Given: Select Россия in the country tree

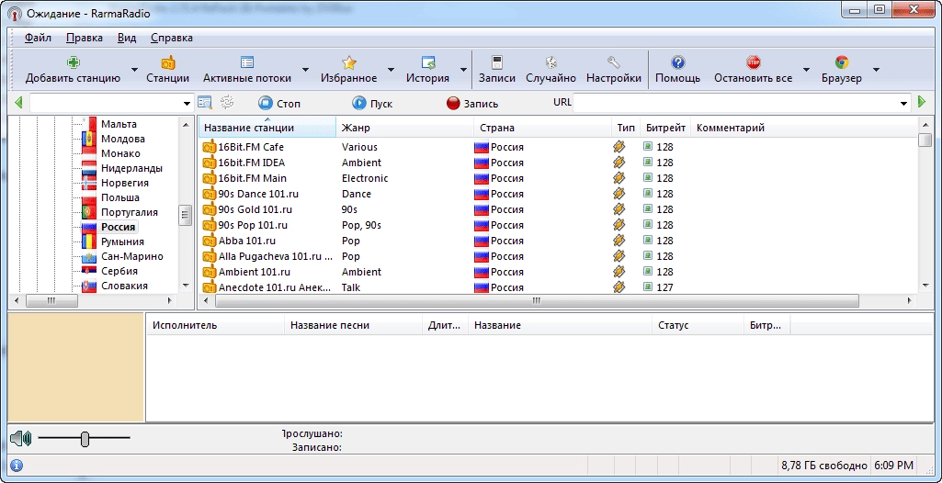Looking at the screenshot, I should pos(118,227).
